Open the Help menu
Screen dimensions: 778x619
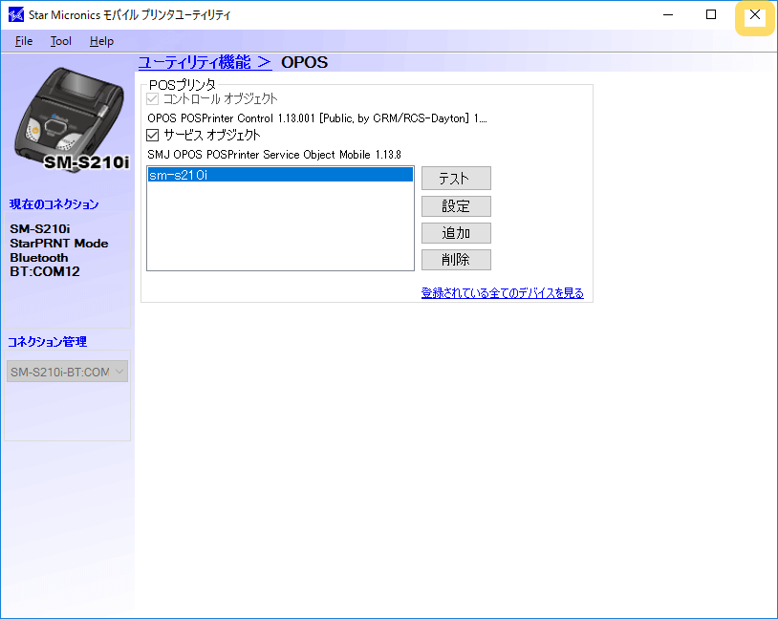[x=101, y=41]
